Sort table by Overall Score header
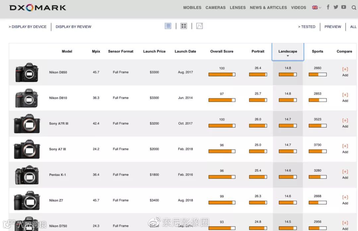358x231 pixels. [222, 51]
